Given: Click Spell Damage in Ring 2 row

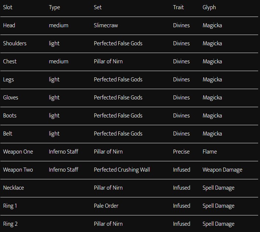Looking at the screenshot, I should tap(218, 224).
